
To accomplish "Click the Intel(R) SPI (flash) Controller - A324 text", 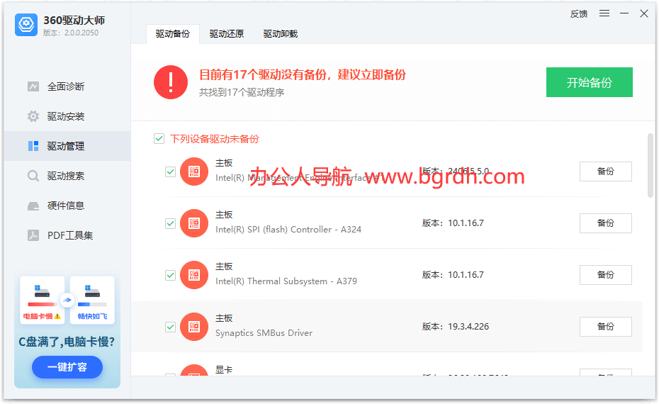I will [x=288, y=230].
